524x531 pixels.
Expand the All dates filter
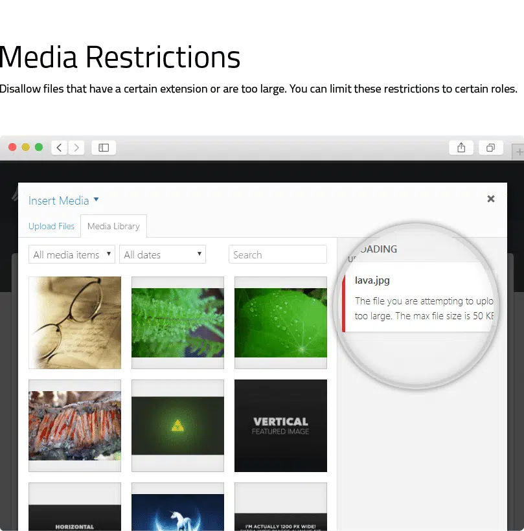pyautogui.click(x=163, y=254)
